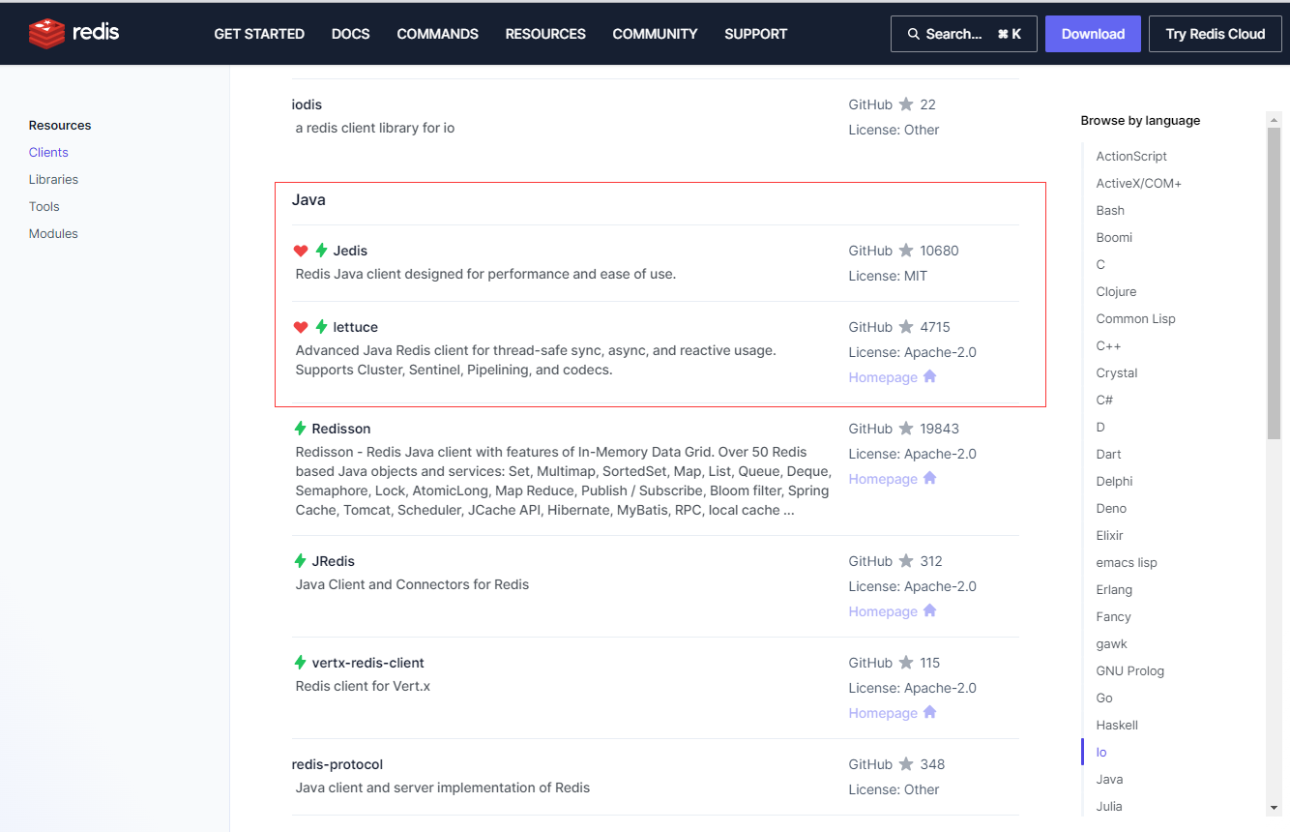The image size is (1290, 832).
Task: Click the green bolt icon beside Redisson
Action: tap(301, 429)
